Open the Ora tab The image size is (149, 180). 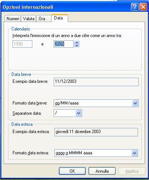(x=44, y=19)
